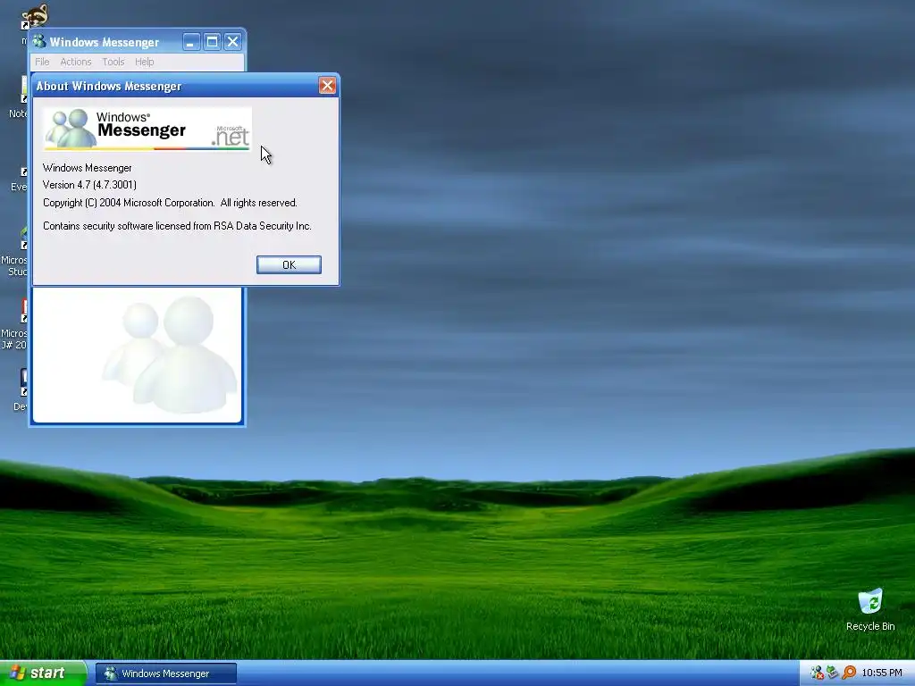Click the orange magnifier tray icon

tap(849, 673)
